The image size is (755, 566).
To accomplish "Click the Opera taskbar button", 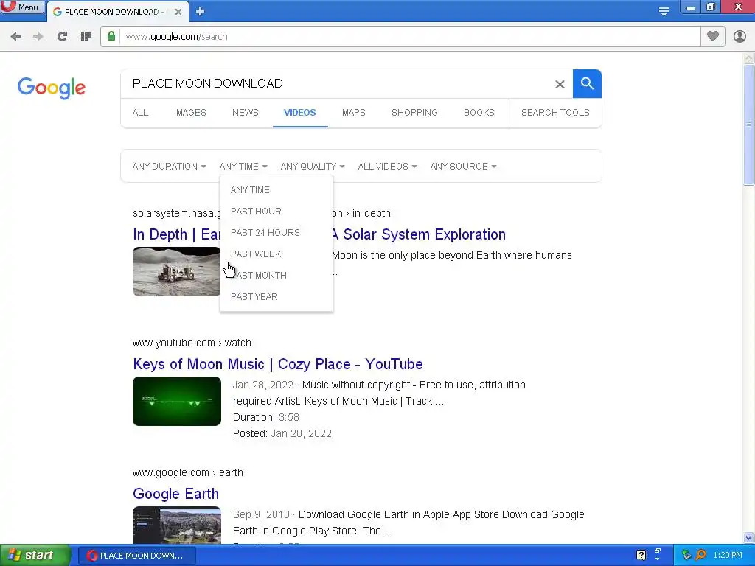I will tap(136, 556).
